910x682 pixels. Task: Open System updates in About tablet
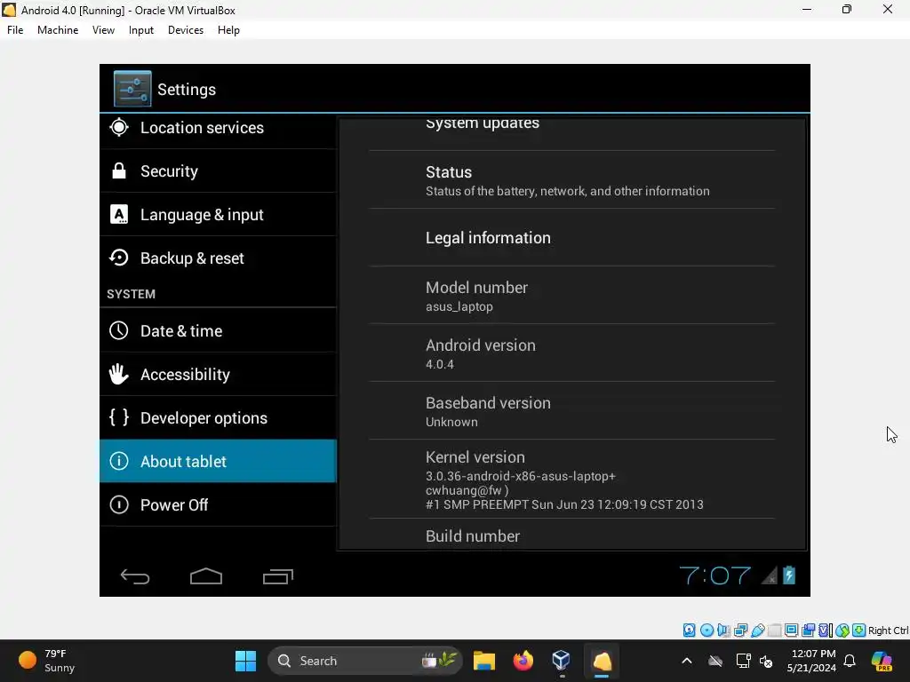pyautogui.click(x=571, y=133)
